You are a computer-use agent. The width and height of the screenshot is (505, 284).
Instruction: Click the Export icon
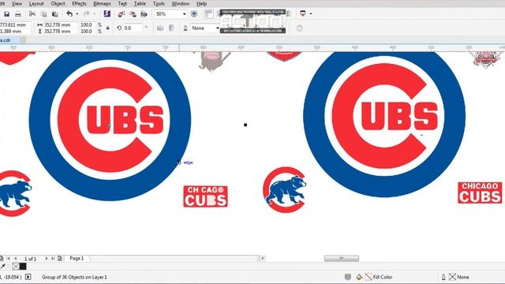click(x=133, y=14)
